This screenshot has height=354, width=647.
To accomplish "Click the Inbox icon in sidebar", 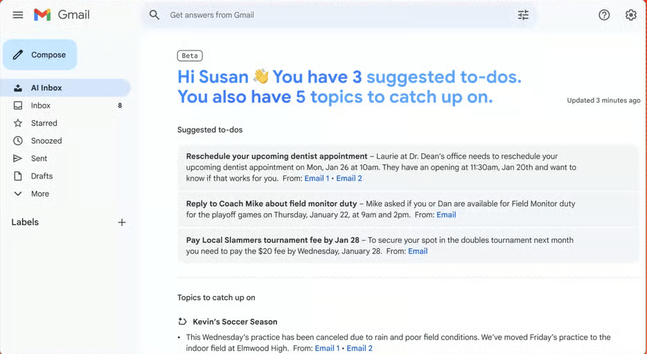I will (18, 105).
